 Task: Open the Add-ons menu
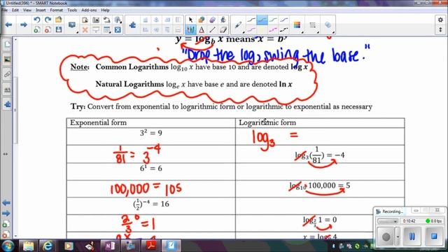pos(89,10)
